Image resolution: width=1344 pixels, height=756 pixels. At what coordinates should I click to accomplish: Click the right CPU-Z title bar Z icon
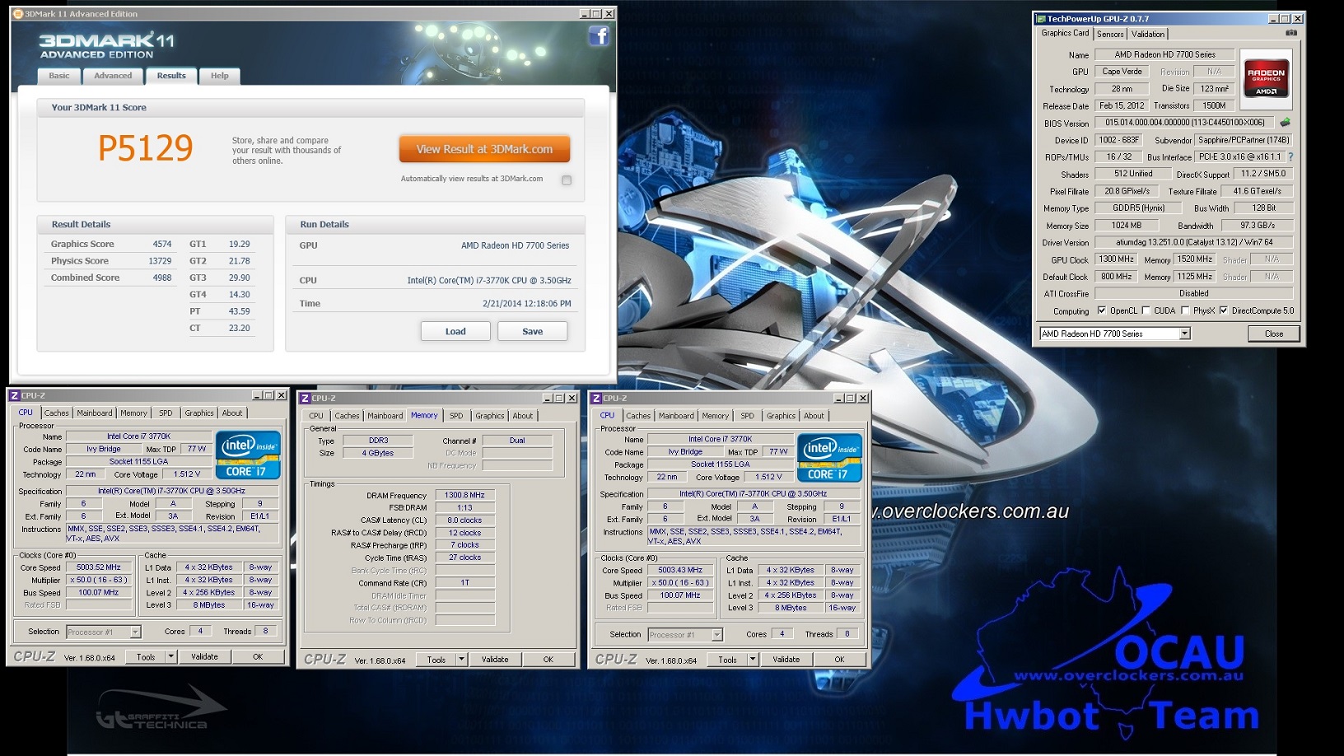[x=596, y=398]
